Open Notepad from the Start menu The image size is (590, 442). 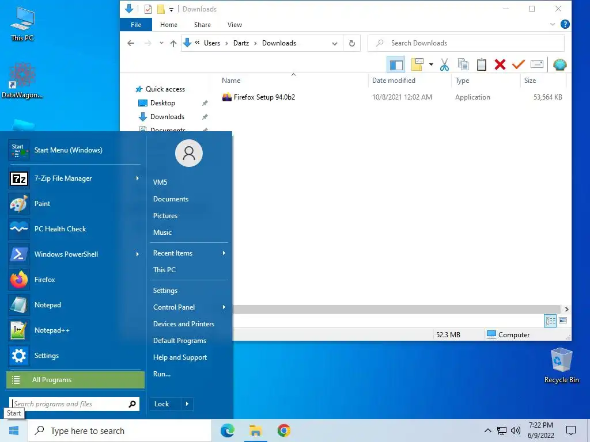pos(74,305)
